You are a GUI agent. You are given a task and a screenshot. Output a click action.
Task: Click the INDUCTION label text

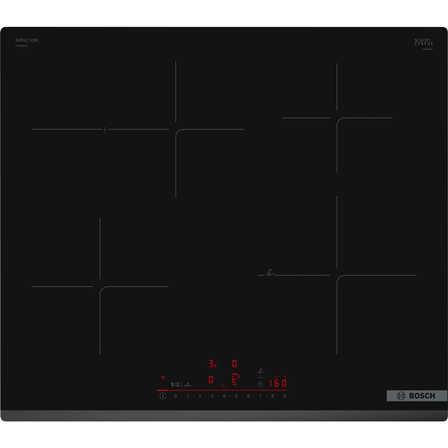(x=26, y=40)
